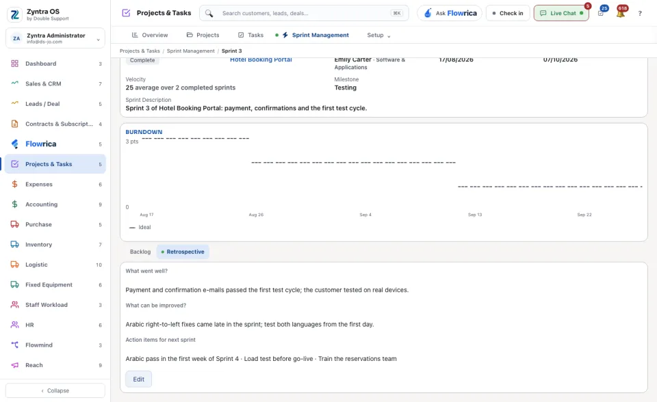Image resolution: width=657 pixels, height=402 pixels.
Task: Click the HR people icon
Action: (14, 325)
